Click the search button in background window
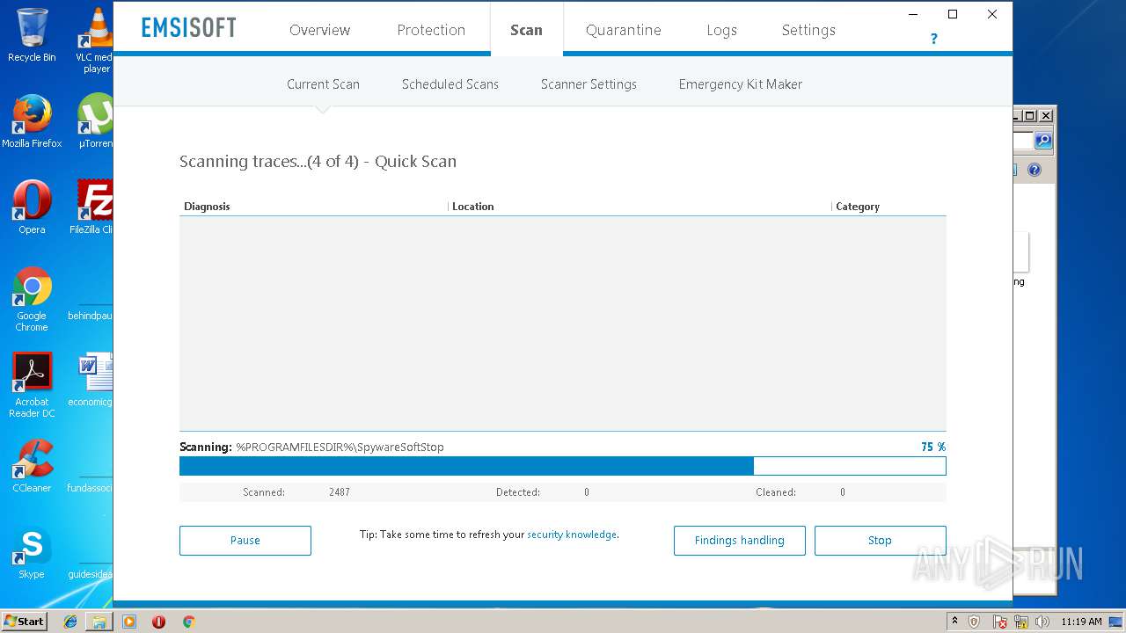 pyautogui.click(x=1043, y=141)
